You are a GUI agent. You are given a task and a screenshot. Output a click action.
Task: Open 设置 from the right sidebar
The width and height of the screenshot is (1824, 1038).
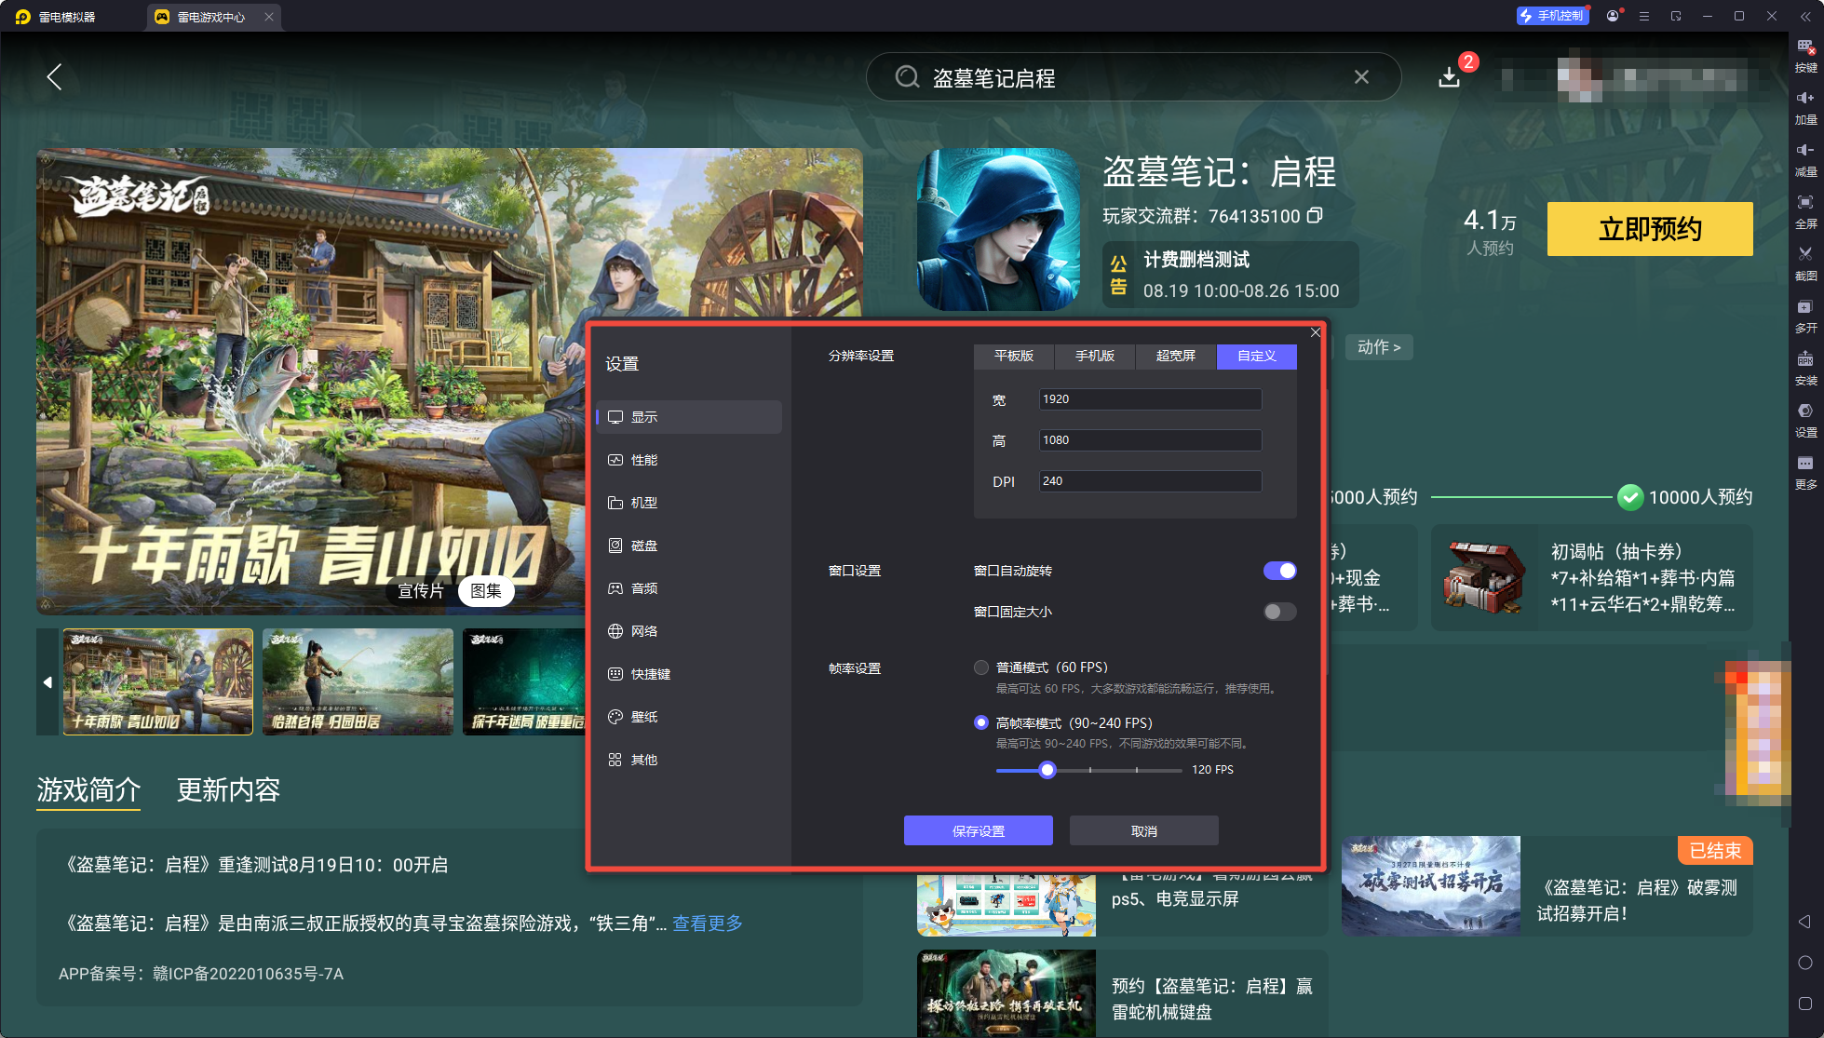coord(1805,420)
